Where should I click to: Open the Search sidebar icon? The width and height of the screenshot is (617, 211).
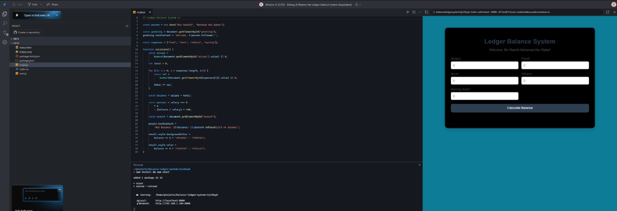tap(5, 23)
